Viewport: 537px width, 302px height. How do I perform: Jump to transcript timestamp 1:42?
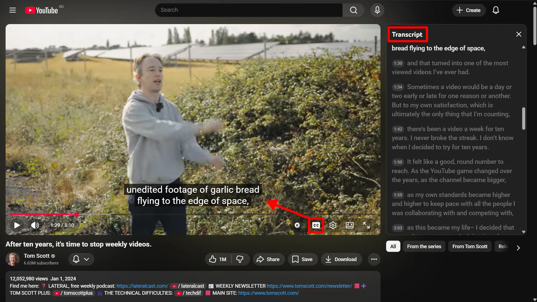(398, 129)
